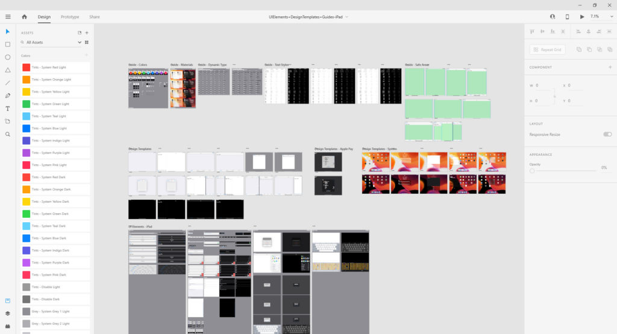
Task: Switch to the Prototype tab
Action: 70,17
